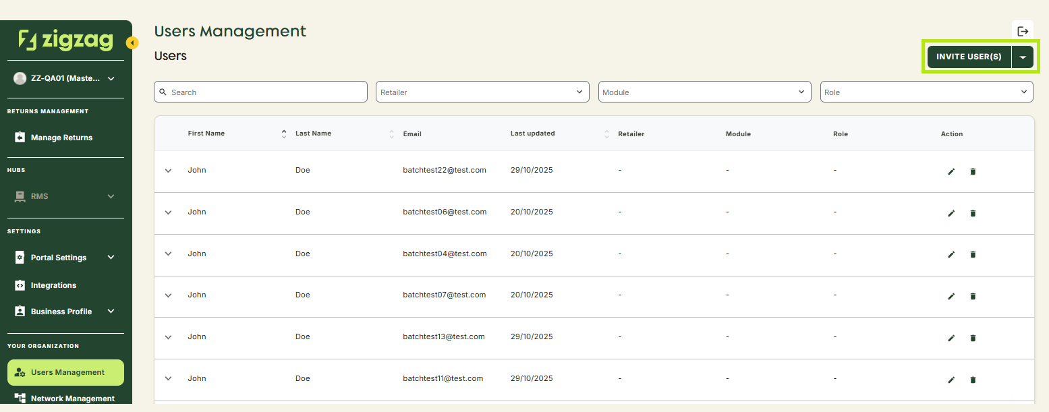Click the zigzag logo
The width and height of the screenshot is (1049, 412).
click(65, 40)
